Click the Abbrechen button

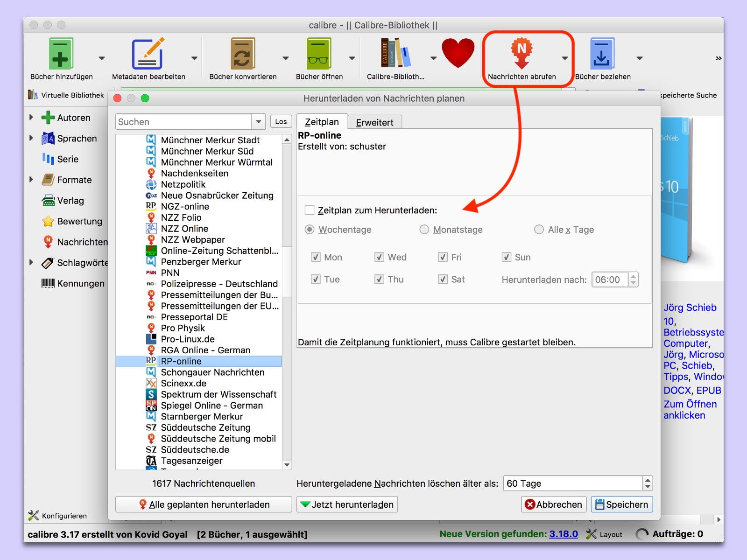coord(554,504)
